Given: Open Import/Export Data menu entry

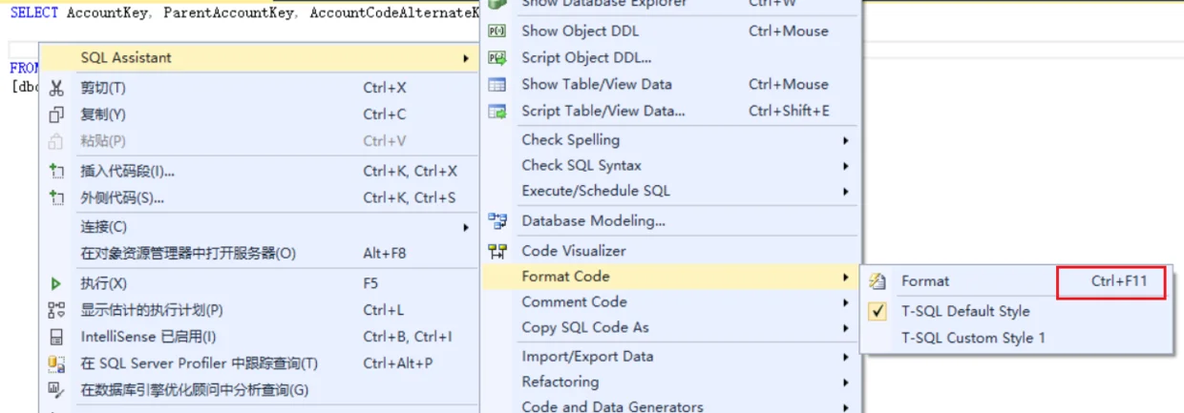Looking at the screenshot, I should pyautogui.click(x=671, y=357).
